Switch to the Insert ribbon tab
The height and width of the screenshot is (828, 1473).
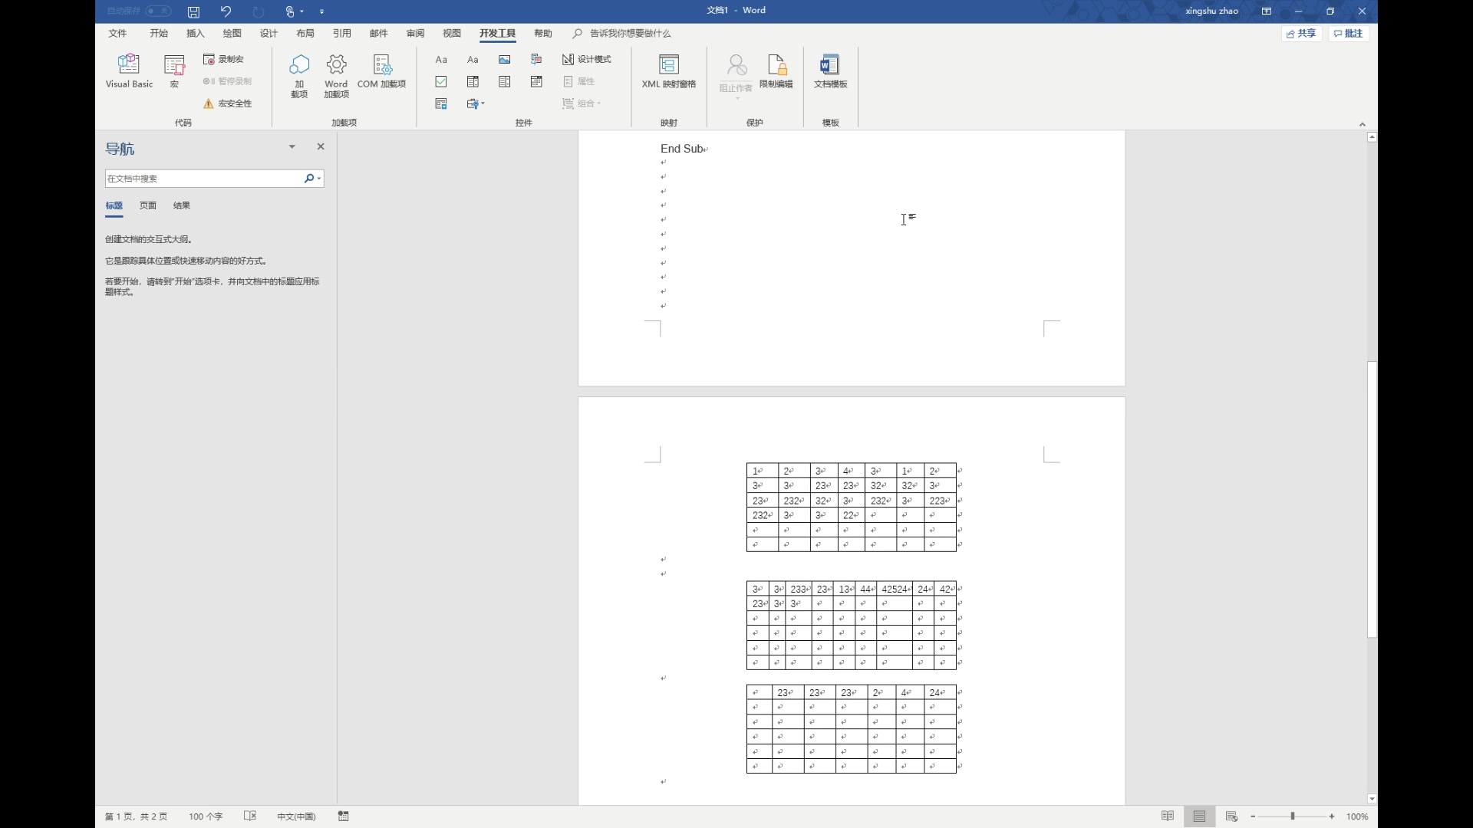(x=195, y=33)
